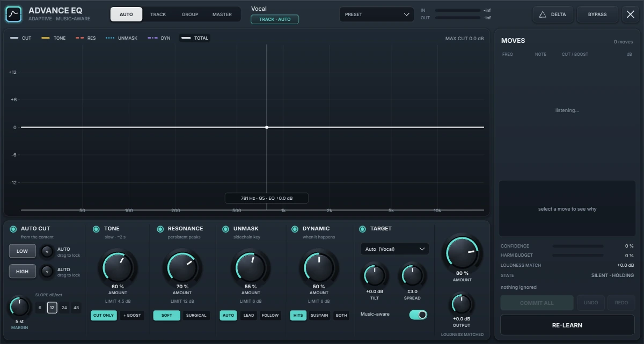Select slope 6 dB/oct

(x=40, y=308)
